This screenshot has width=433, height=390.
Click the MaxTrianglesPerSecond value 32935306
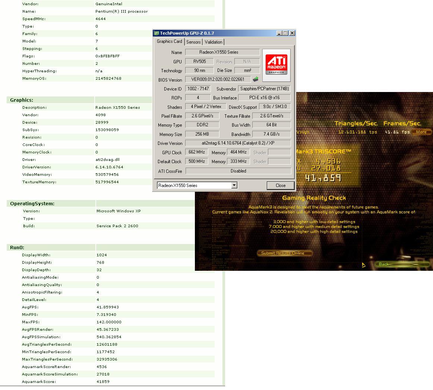tap(107, 359)
